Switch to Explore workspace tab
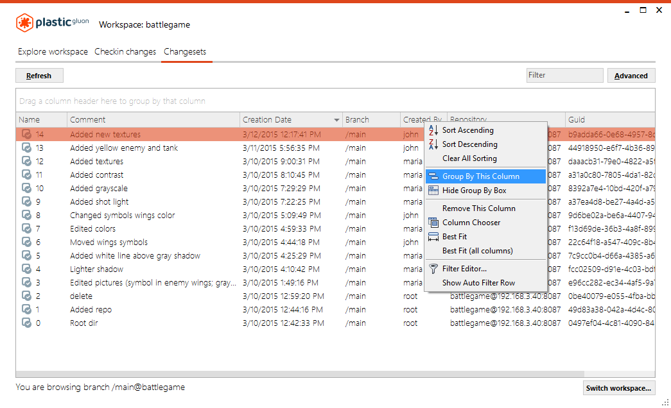 (x=53, y=52)
